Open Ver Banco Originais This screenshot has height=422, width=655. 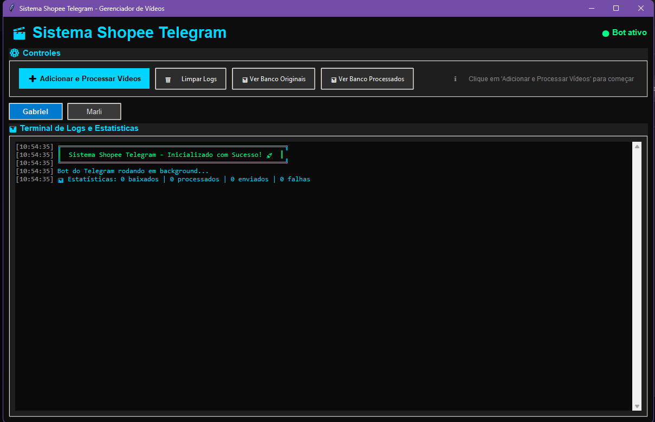coord(274,79)
